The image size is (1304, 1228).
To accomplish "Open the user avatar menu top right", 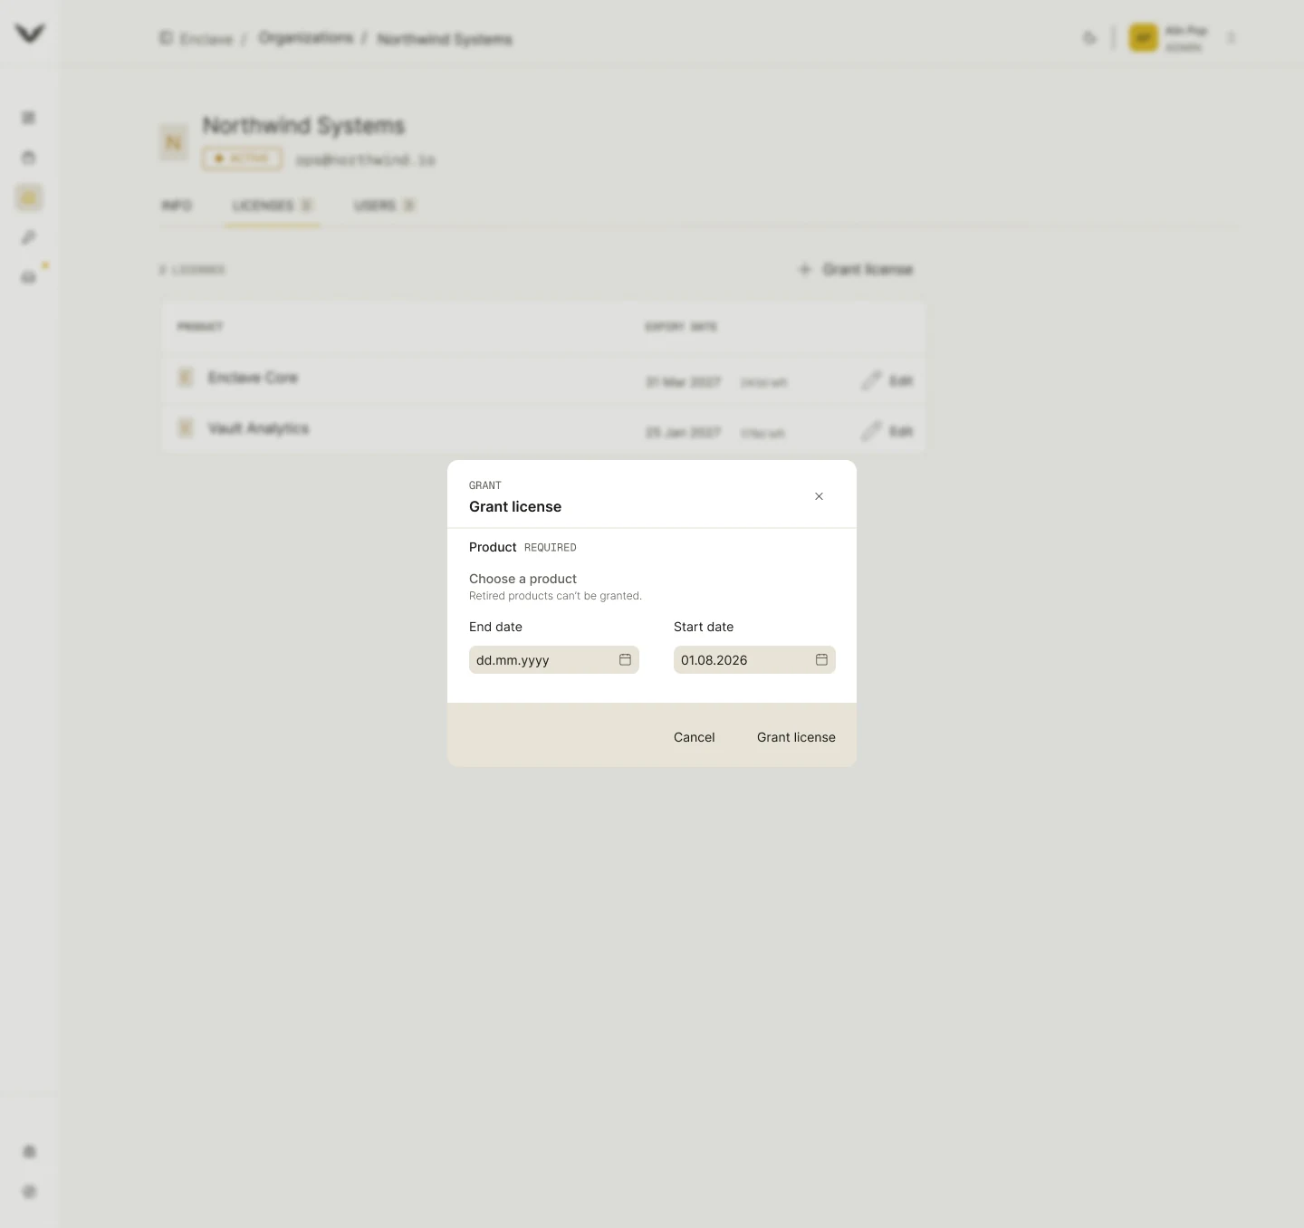I will click(x=1144, y=38).
